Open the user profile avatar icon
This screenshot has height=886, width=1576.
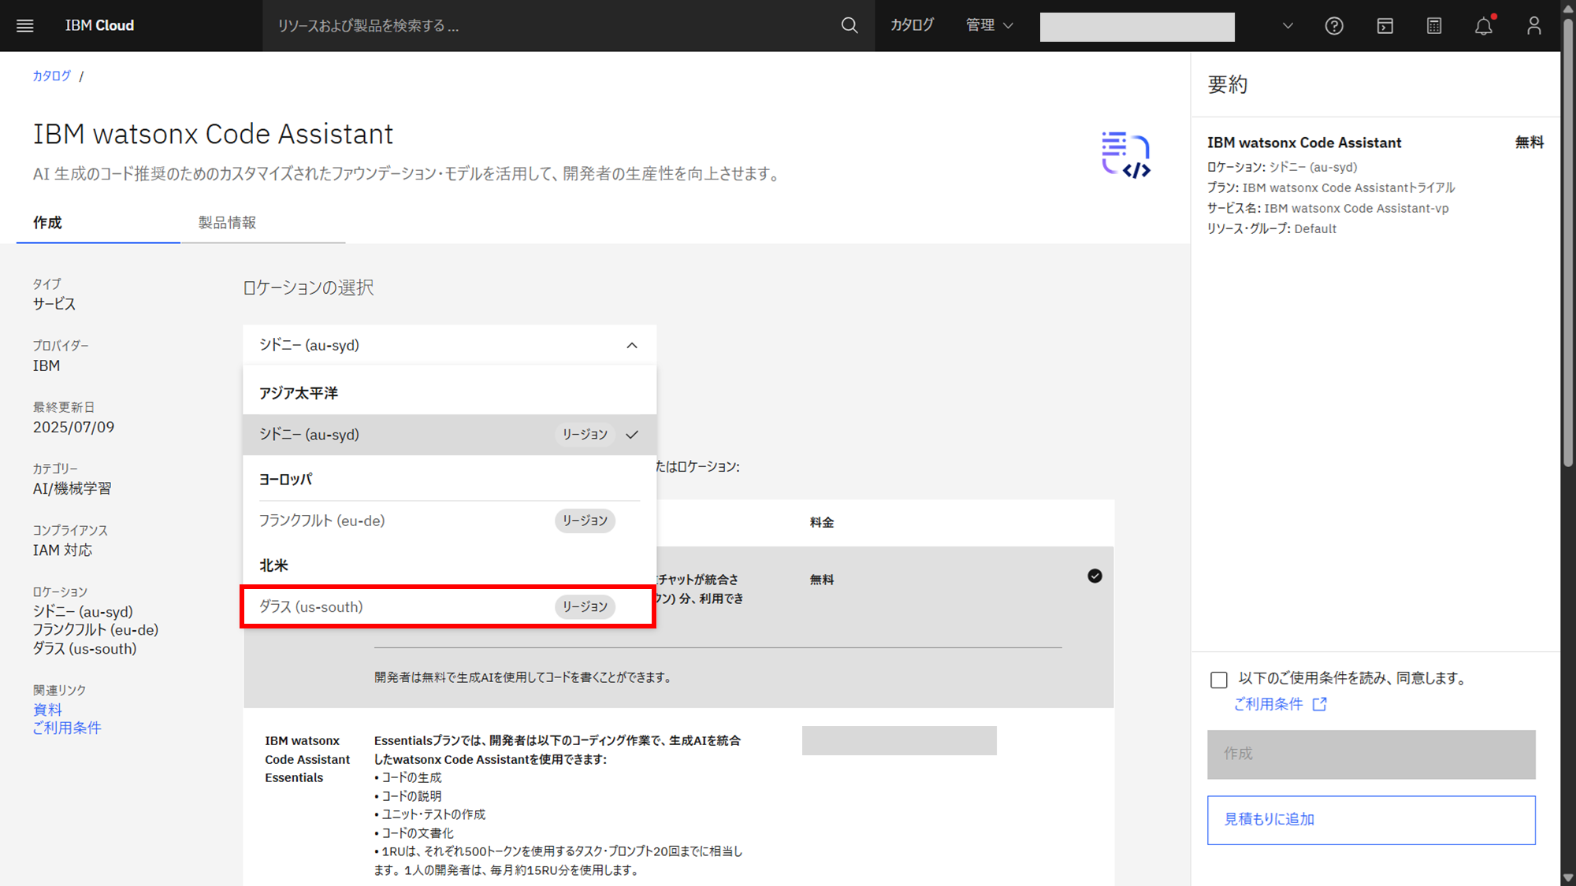[x=1533, y=26]
